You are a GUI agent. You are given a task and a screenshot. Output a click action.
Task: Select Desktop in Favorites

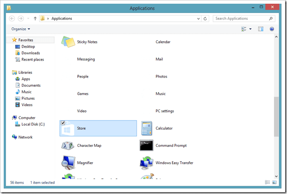click(28, 46)
